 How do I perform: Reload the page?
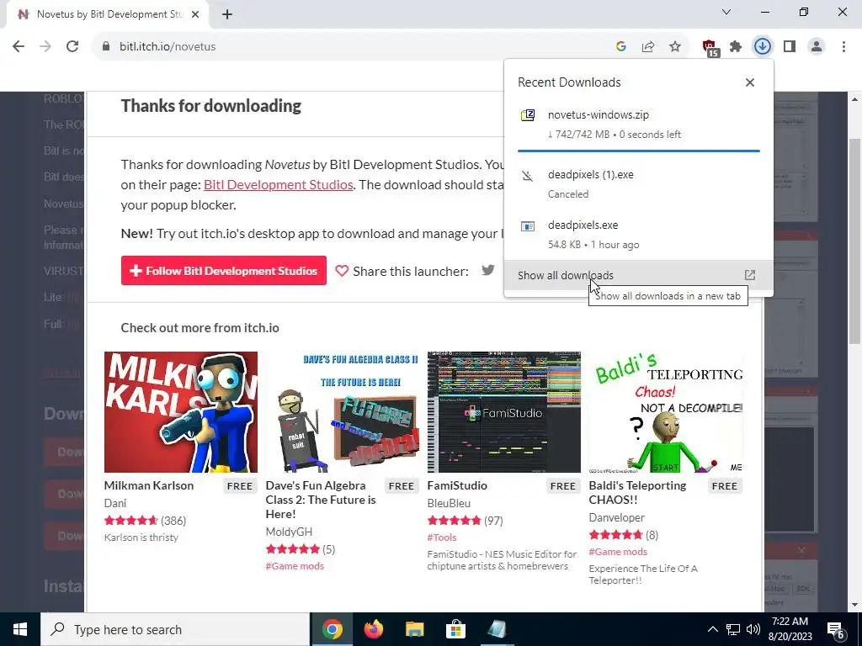(x=72, y=47)
